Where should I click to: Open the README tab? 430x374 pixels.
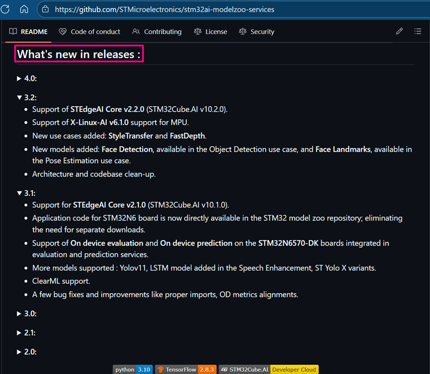28,32
